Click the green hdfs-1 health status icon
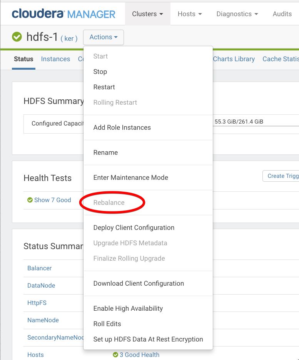The image size is (299, 360). 17,37
